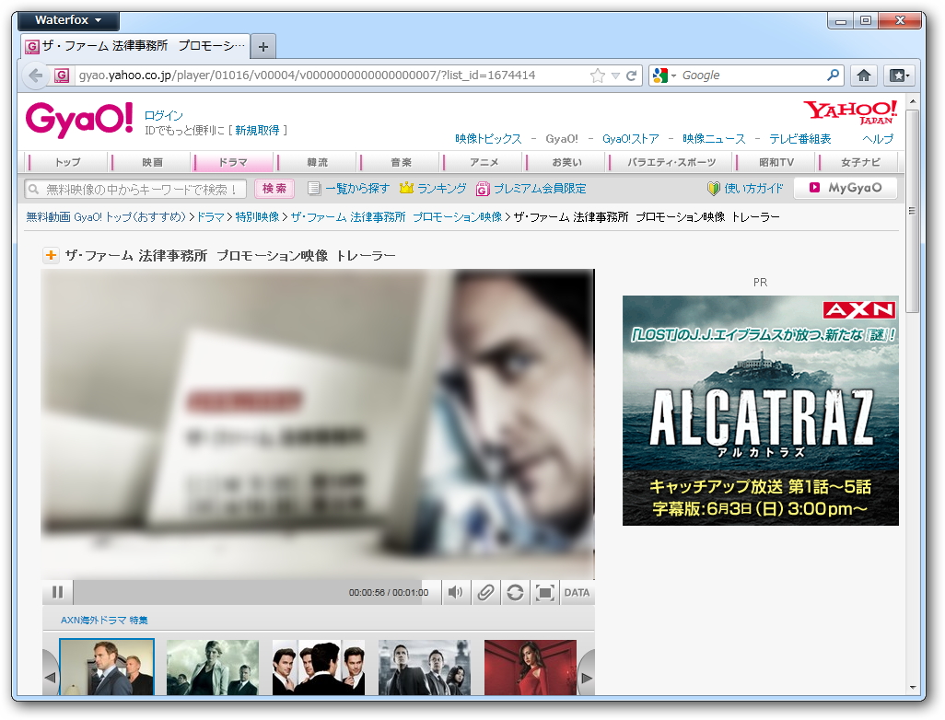Open the Waterfox menu dropdown
The height and width of the screenshot is (720, 945).
pos(67,19)
